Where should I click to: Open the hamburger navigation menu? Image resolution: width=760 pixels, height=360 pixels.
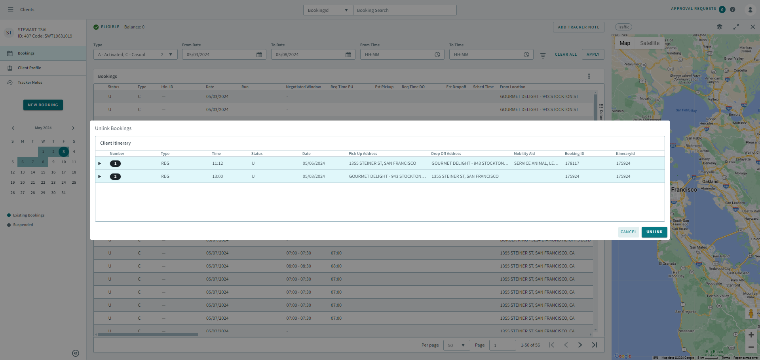11,9
